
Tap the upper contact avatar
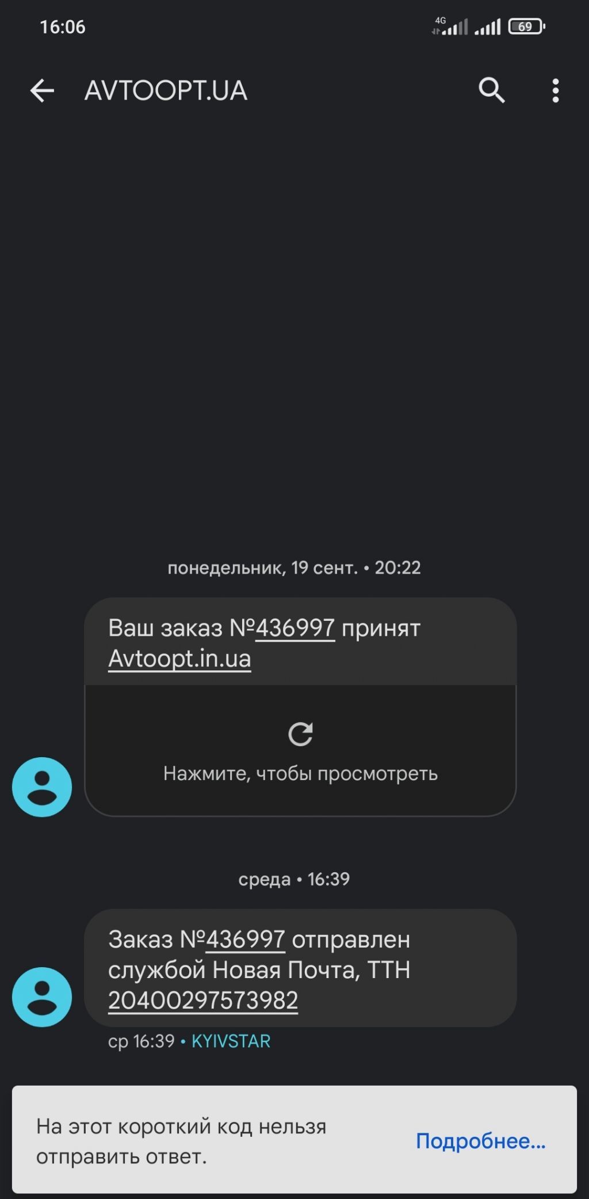[42, 786]
